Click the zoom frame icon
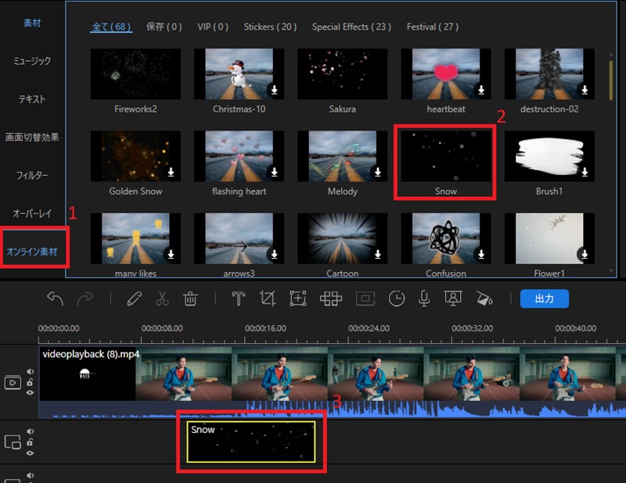The height and width of the screenshot is (483, 626). [x=298, y=299]
